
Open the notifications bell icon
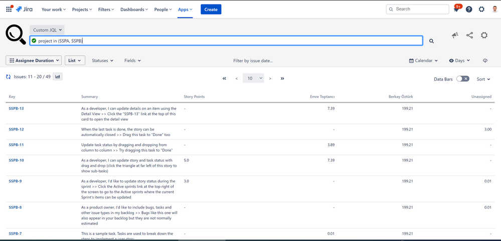pyautogui.click(x=456, y=9)
